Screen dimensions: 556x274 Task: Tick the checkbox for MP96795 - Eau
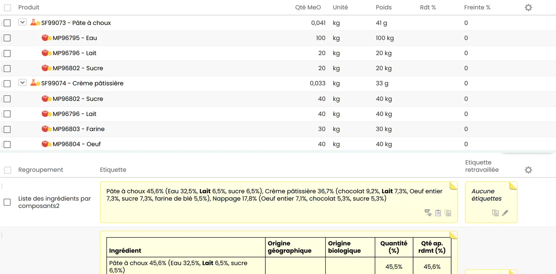pyautogui.click(x=7, y=38)
